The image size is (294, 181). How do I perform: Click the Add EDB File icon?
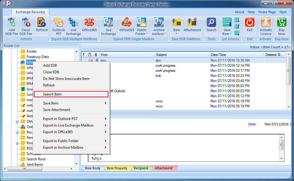[12, 23]
